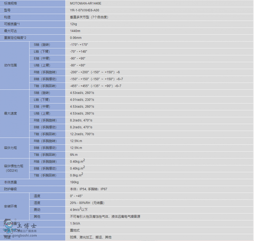254x241 pixels.
Task: Click the 0.06mm repeatability value
Action: (76, 38)
